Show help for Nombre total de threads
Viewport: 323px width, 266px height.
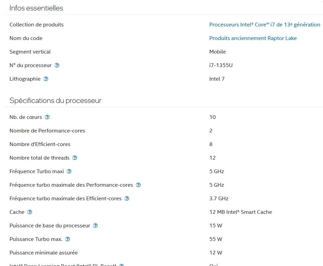pyautogui.click(x=75, y=158)
